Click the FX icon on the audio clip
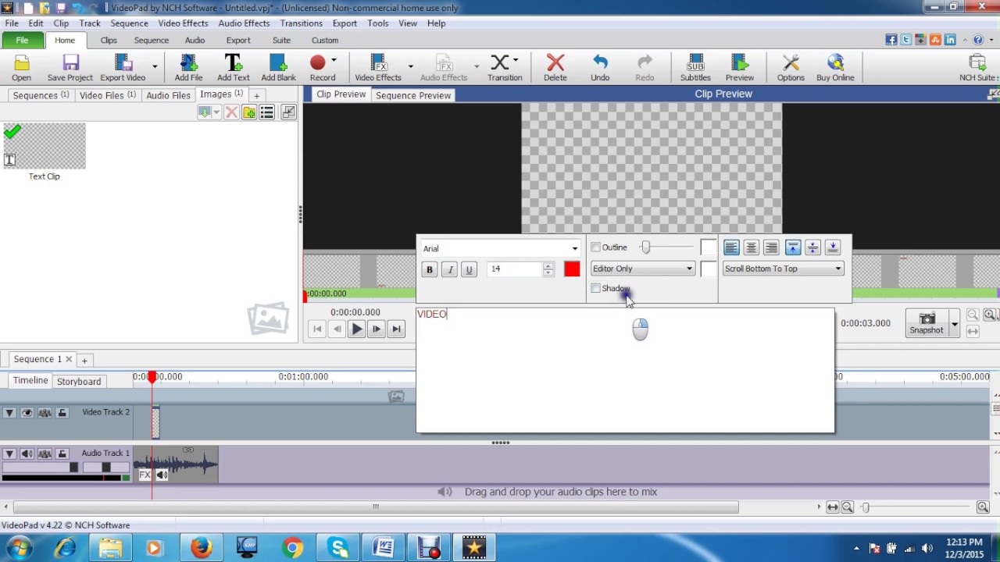Screen dimensions: 1000x562 [145, 475]
